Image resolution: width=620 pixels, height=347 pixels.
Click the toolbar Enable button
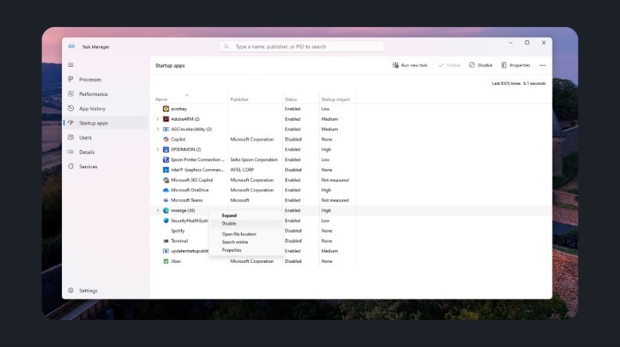449,65
